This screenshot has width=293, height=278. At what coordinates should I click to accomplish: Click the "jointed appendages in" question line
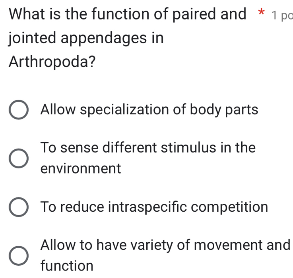coord(85,39)
